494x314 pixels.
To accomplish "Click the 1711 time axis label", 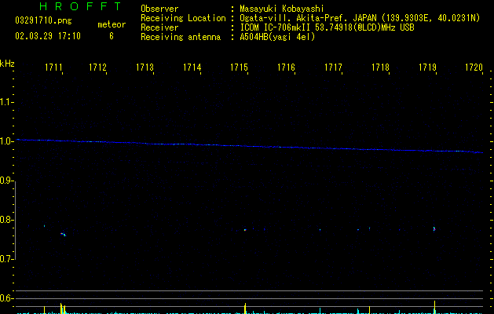I will pyautogui.click(x=53, y=68).
